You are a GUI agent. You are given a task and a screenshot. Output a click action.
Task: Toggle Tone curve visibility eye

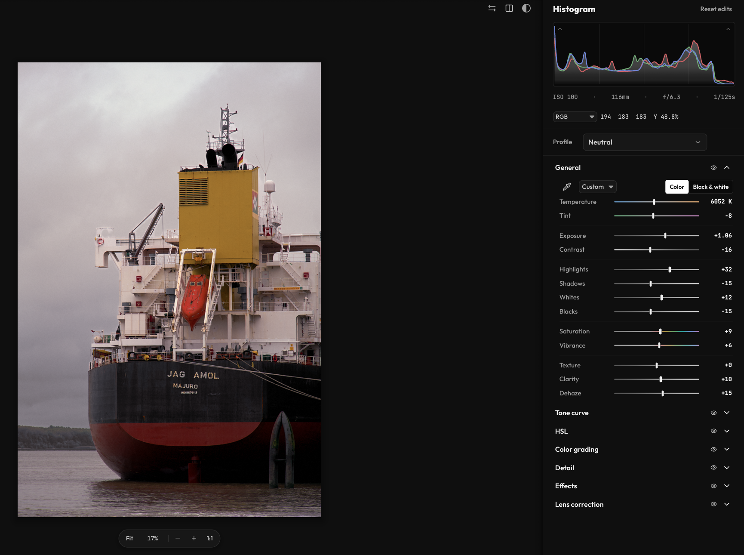(x=713, y=413)
